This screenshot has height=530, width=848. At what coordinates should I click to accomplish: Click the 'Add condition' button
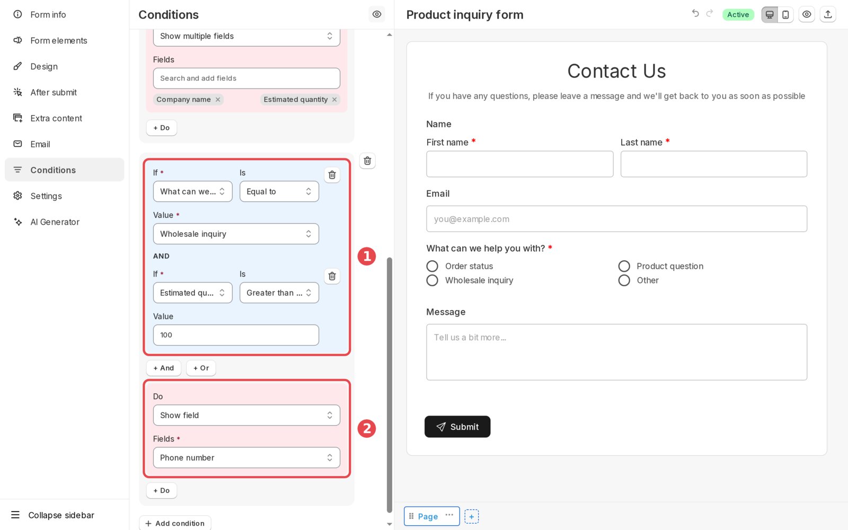(175, 523)
